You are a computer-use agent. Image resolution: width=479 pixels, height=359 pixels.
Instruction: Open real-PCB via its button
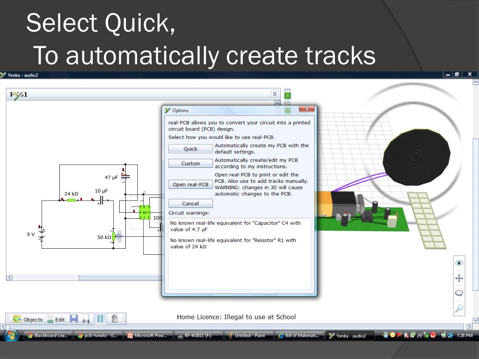tap(190, 184)
